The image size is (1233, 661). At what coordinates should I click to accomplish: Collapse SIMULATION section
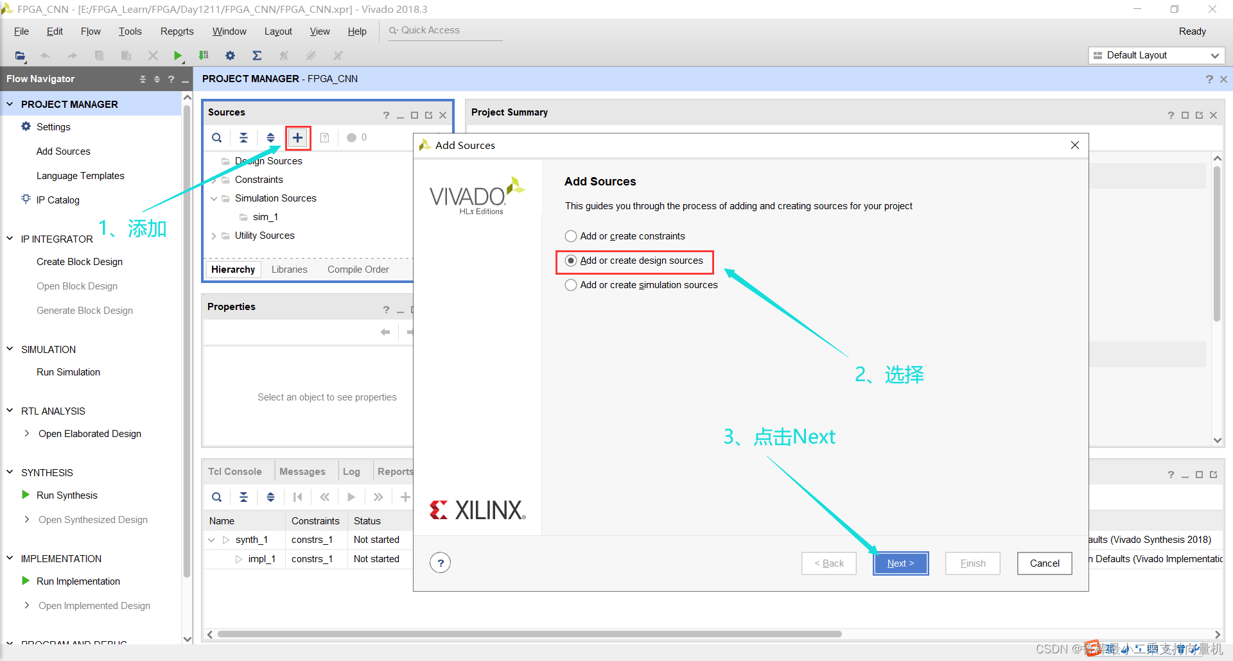tap(10, 348)
